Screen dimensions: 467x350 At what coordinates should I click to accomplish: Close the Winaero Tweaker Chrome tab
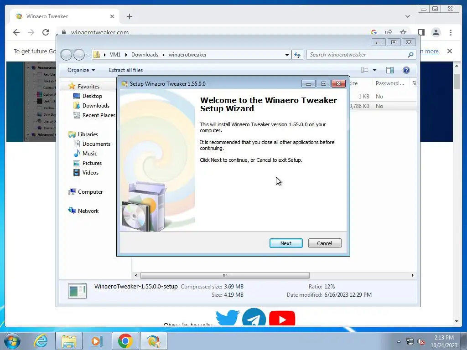click(x=112, y=16)
